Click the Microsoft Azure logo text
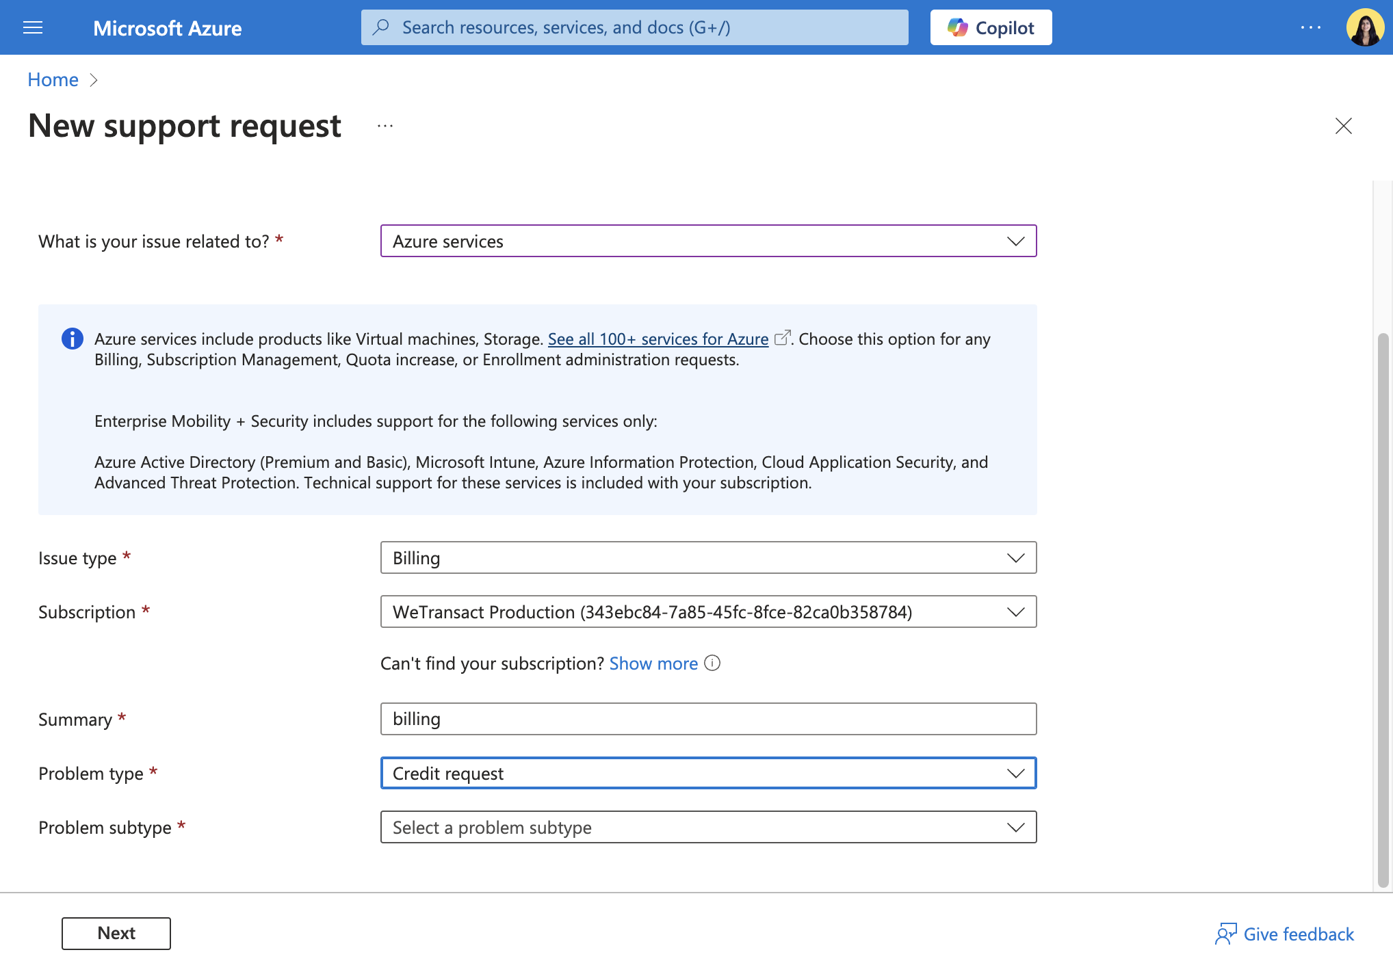Screen dimensions: 1393x974 [167, 28]
